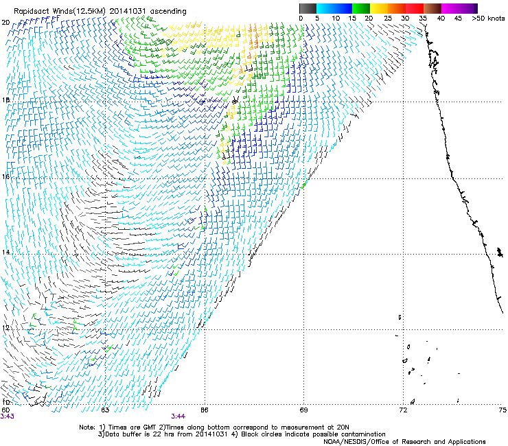Image resolution: width=508 pixels, height=446 pixels.
Task: Click the longitude label '69' on bottom axis
Action: 303,410
